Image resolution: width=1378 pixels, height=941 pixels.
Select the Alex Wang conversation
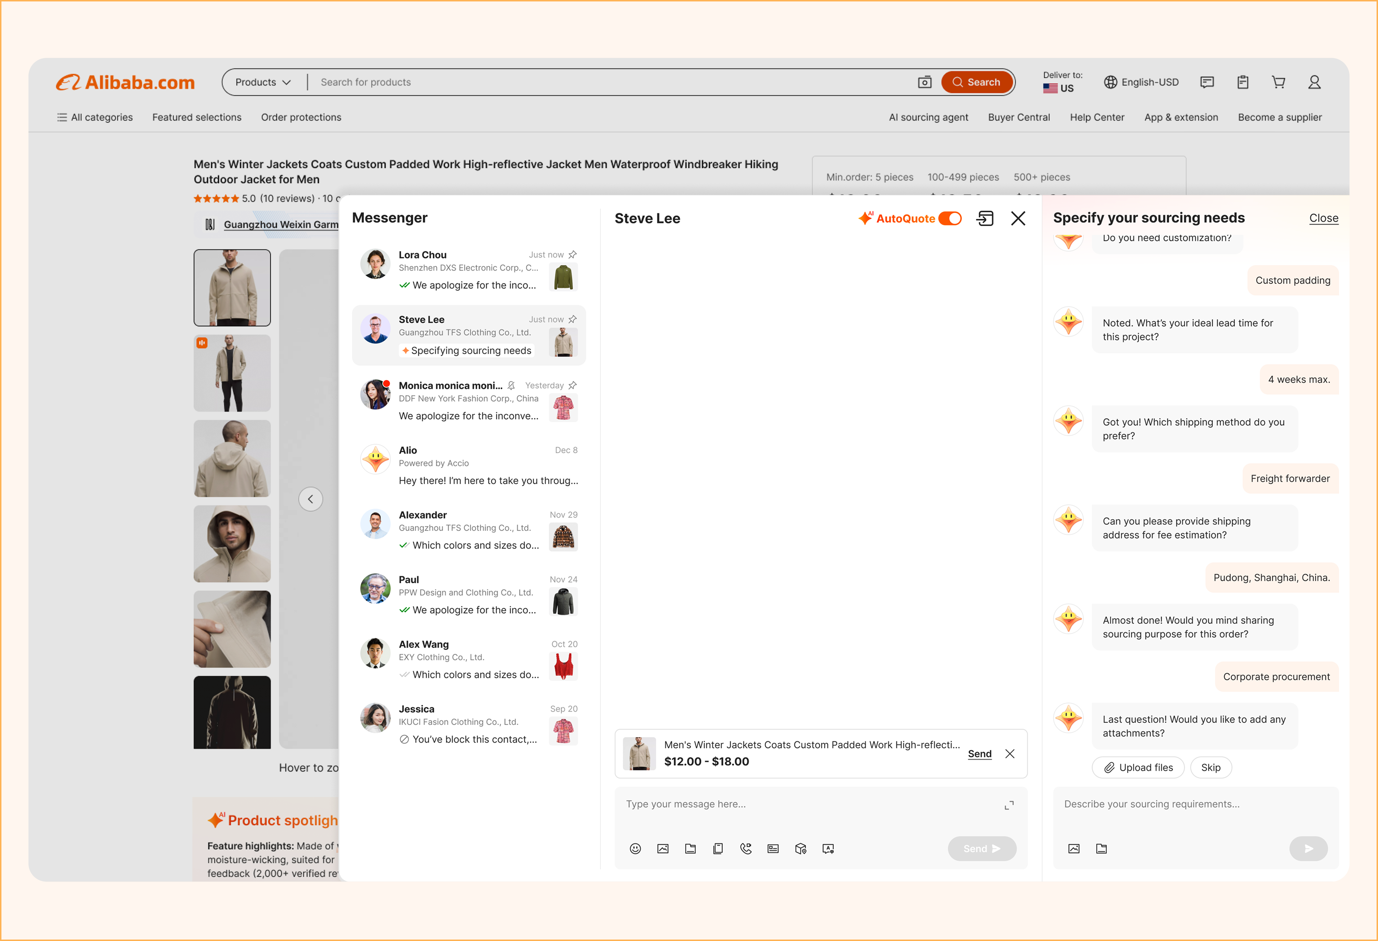click(468, 659)
